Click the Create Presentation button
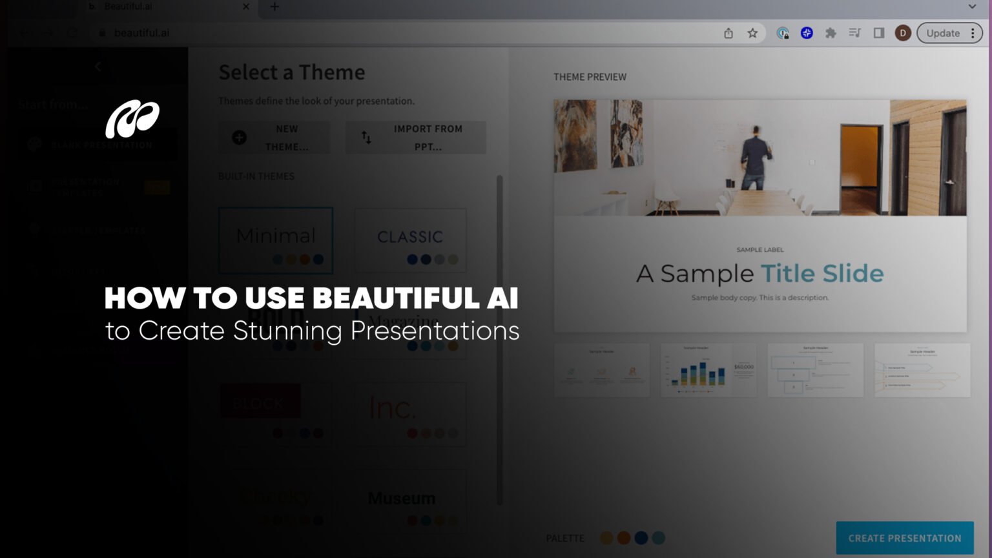Screen dimensions: 992x558 click(x=904, y=537)
